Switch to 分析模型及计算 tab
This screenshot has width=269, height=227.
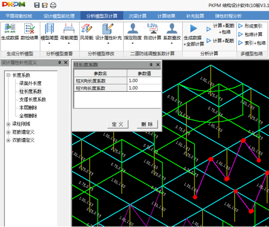coord(102,16)
